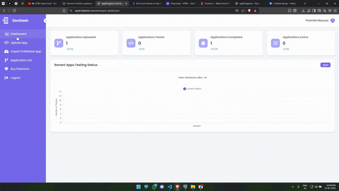Viewport: 339px width, 191px height.
Task: Click the Applications Uploaded branch icon
Action: coord(59,43)
